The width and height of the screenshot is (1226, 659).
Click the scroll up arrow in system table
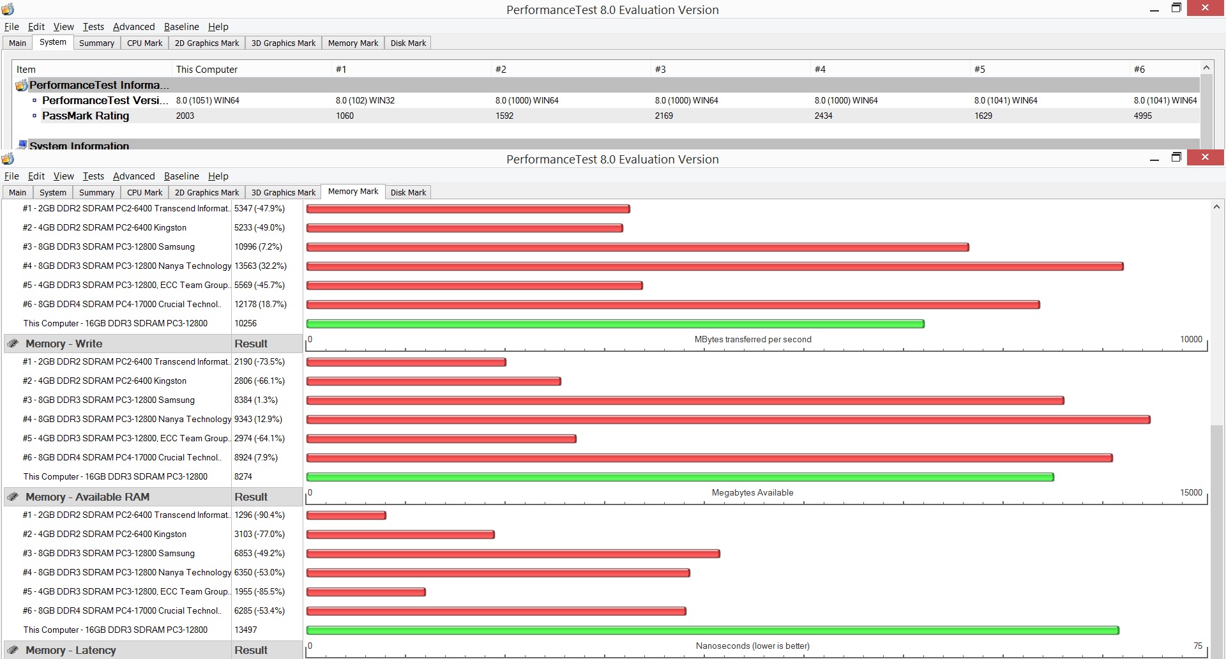tap(1206, 68)
